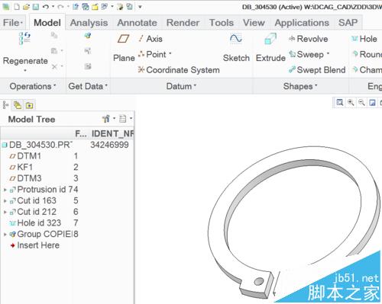Click the IDENT_NR column header
The image size is (382, 304).
coord(112,133)
